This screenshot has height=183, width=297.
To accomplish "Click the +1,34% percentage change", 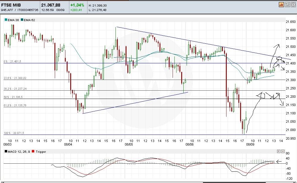I will (x=77, y=5).
